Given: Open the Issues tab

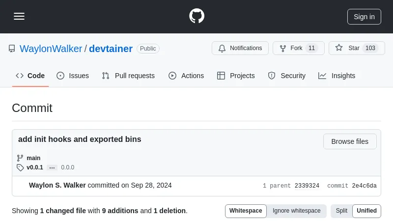Looking at the screenshot, I should coord(73,76).
